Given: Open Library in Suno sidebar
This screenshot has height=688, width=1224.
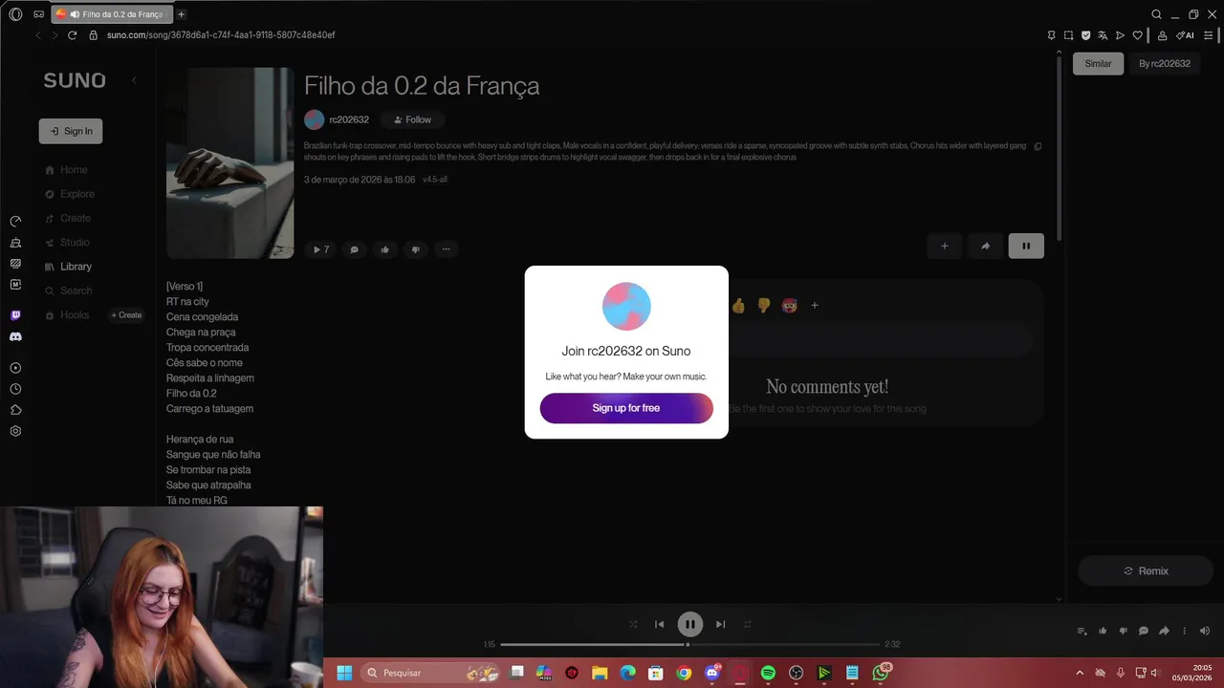Looking at the screenshot, I should pos(69,267).
